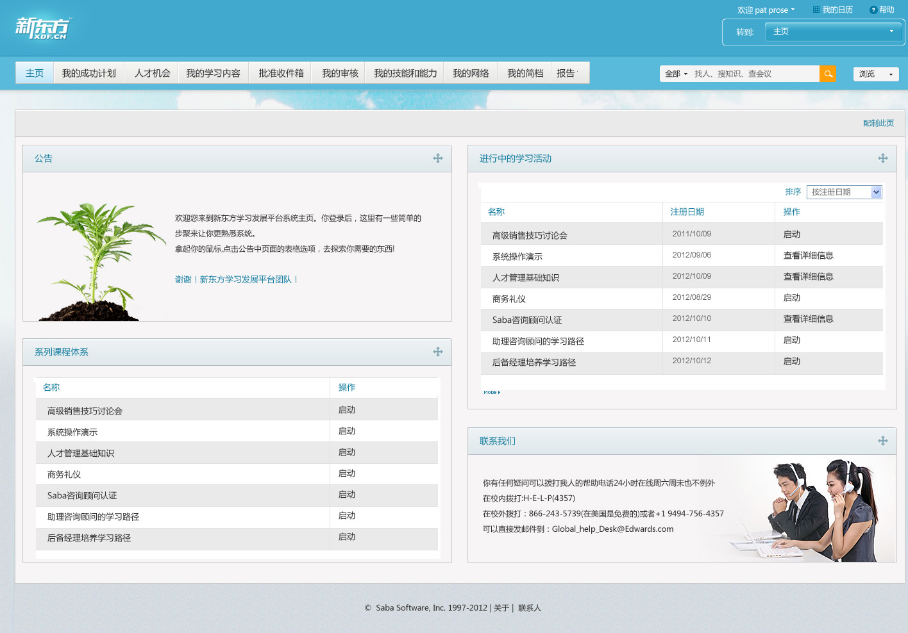The width and height of the screenshot is (908, 633).
Task: Click 关于 in the footer
Action: (x=501, y=608)
